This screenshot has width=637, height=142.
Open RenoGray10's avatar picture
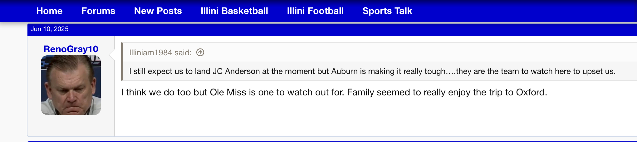click(x=71, y=85)
